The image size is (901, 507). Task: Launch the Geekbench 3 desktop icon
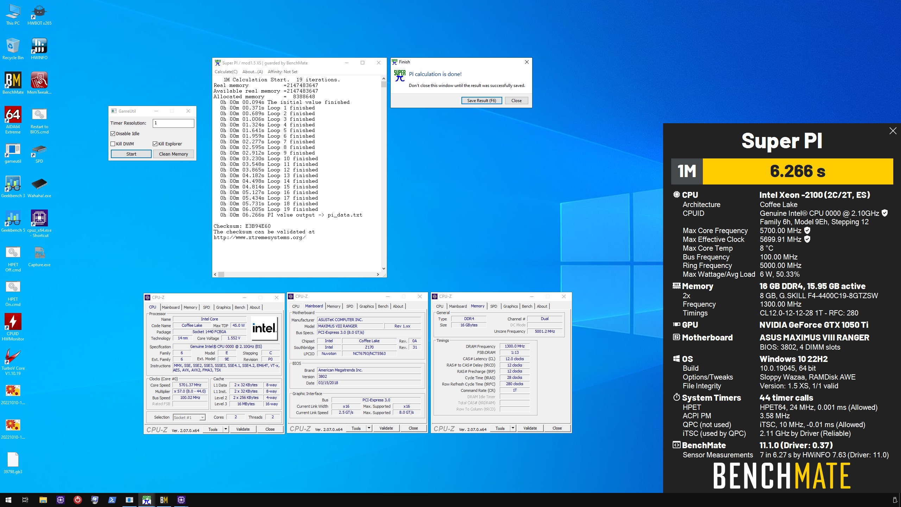[x=13, y=187]
